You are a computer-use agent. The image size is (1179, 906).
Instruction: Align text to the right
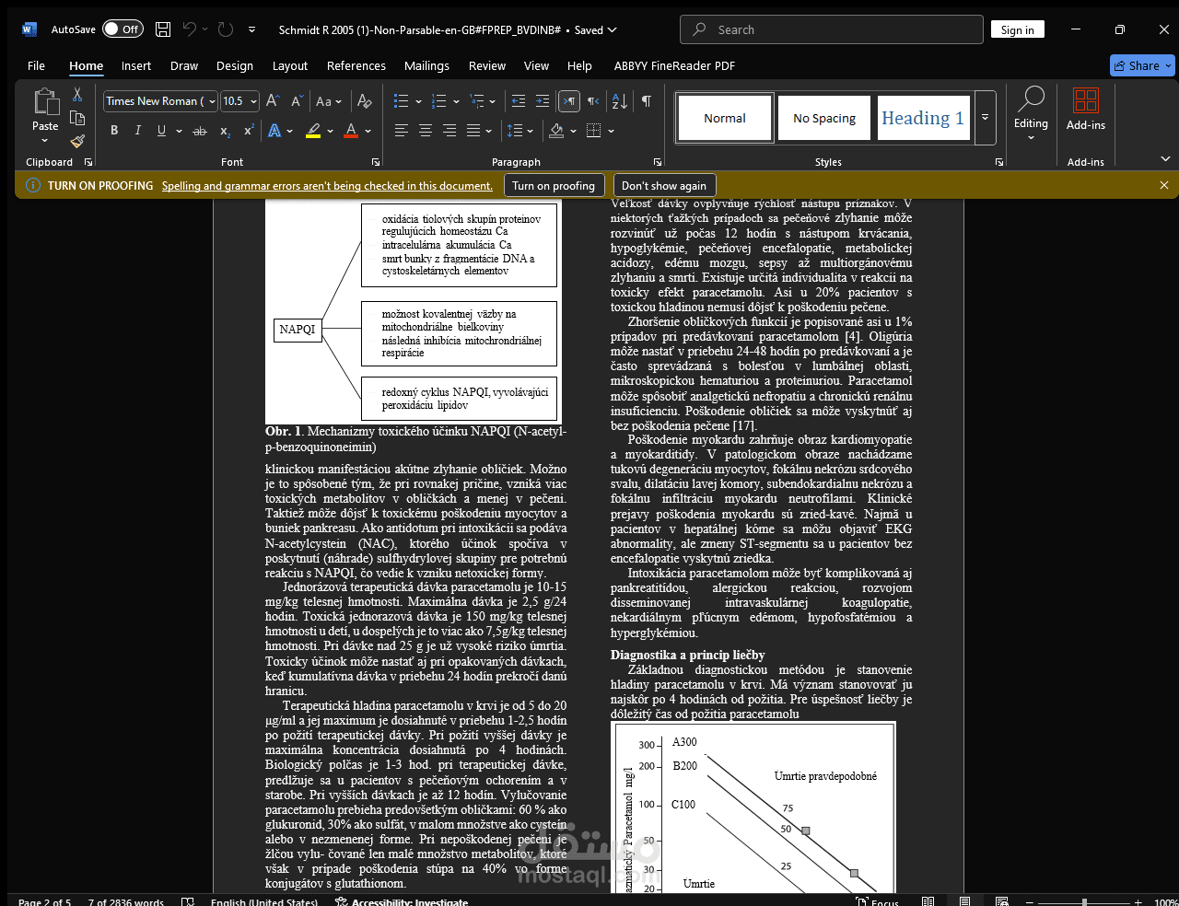pyautogui.click(x=449, y=131)
